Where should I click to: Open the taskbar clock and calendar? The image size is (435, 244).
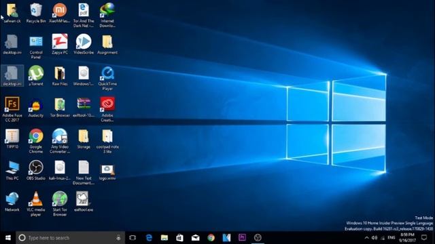(x=408, y=238)
